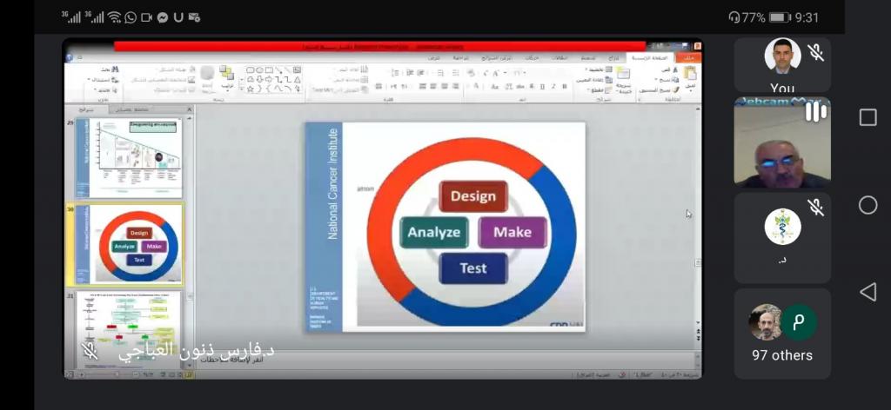Toggle the muted mic on You tile
891x410 pixels.
click(815, 53)
